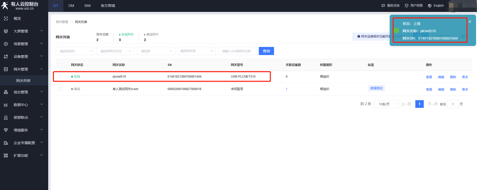The width and height of the screenshot is (477, 190).
Task: Click the value-added services diamond icon
Action: coord(6,130)
